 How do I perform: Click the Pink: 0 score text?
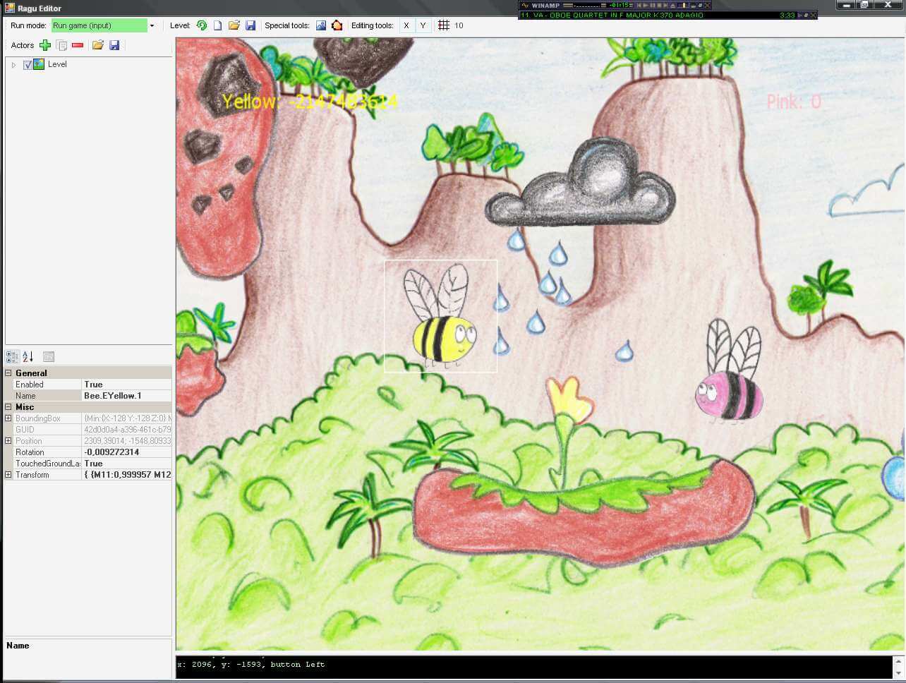pyautogui.click(x=794, y=102)
